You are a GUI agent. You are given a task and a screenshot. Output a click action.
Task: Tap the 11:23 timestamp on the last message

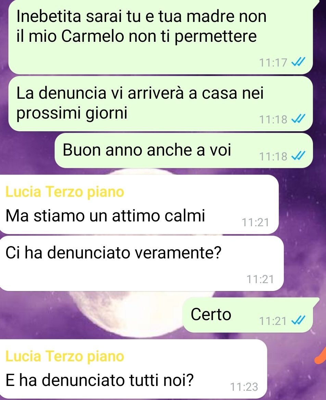tap(244, 387)
